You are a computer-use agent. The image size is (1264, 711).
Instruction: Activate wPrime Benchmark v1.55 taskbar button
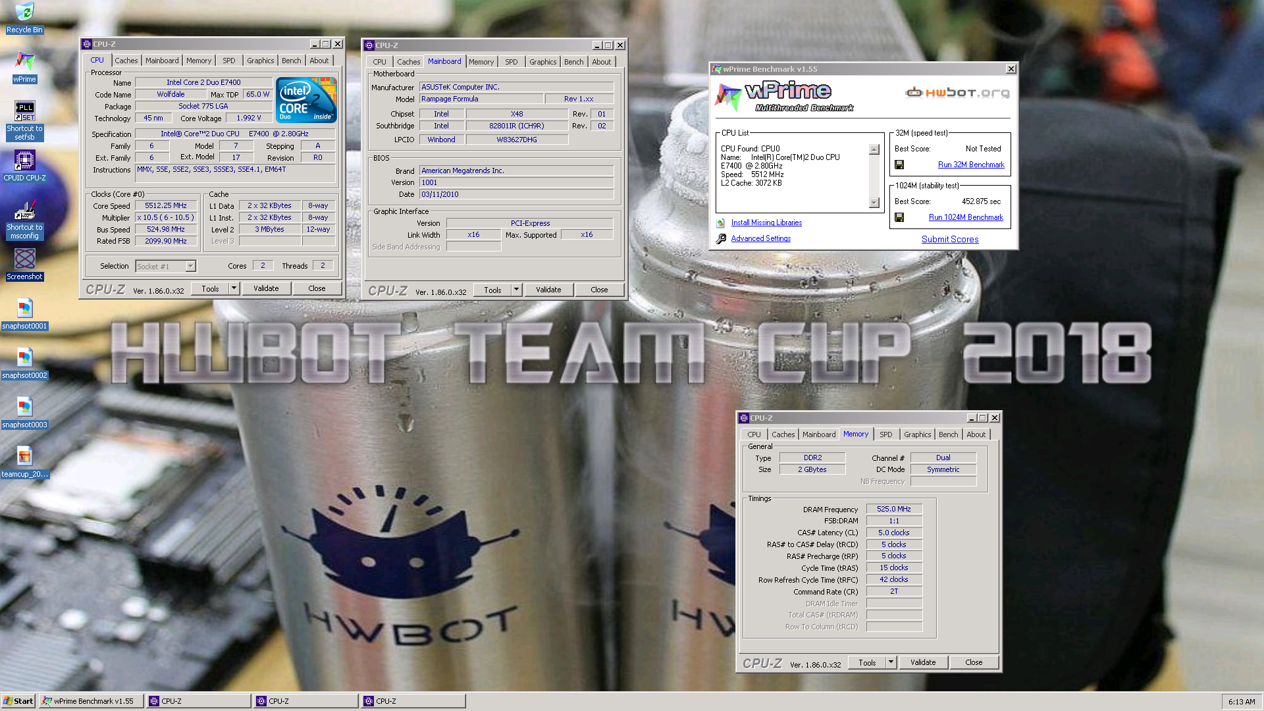(92, 701)
